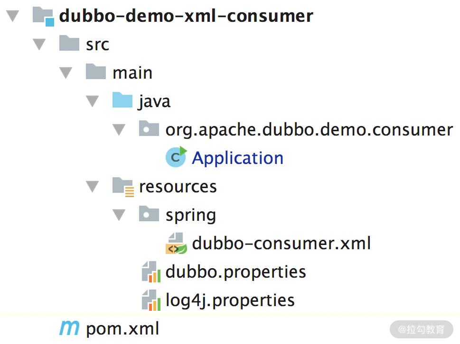
Task: Select dubbo-consumer.xml file name
Action: (281, 244)
